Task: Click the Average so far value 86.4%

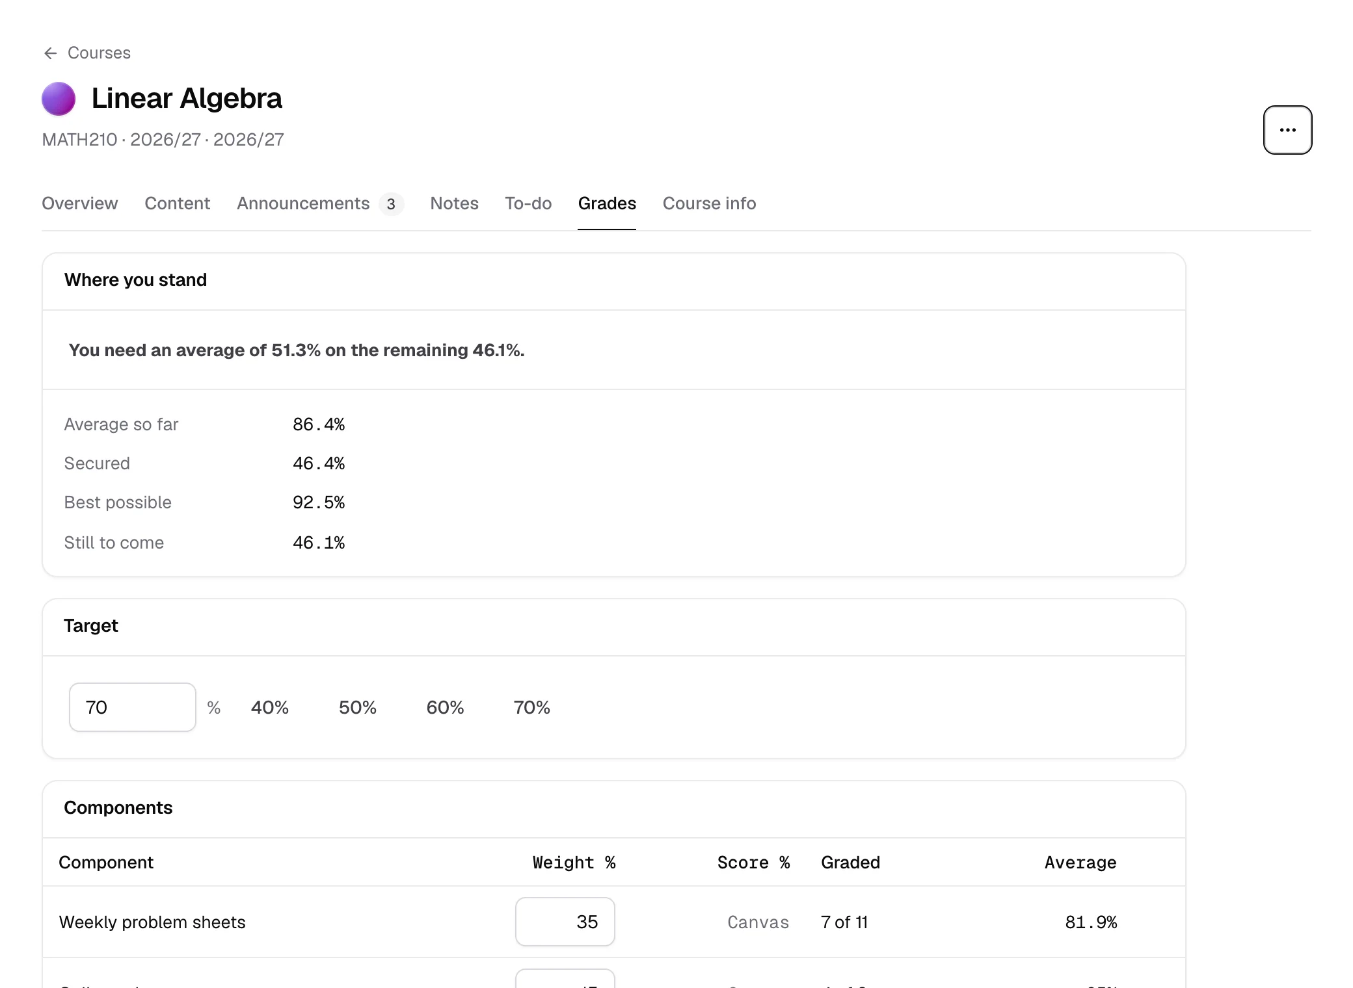Action: (x=319, y=424)
